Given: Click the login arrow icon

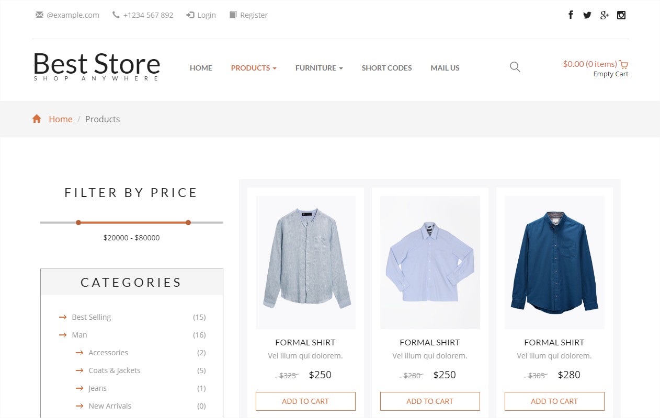Looking at the screenshot, I should 190,15.
